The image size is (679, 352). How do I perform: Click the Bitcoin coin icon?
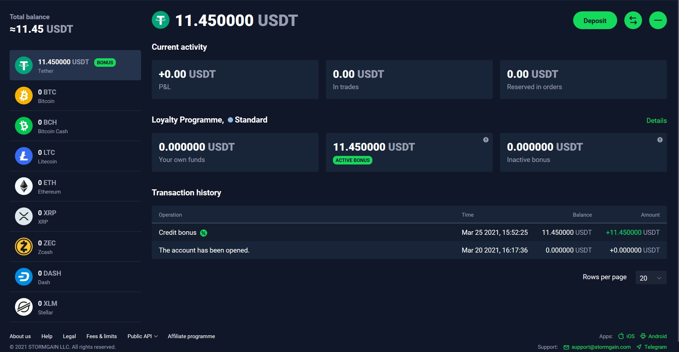point(24,96)
